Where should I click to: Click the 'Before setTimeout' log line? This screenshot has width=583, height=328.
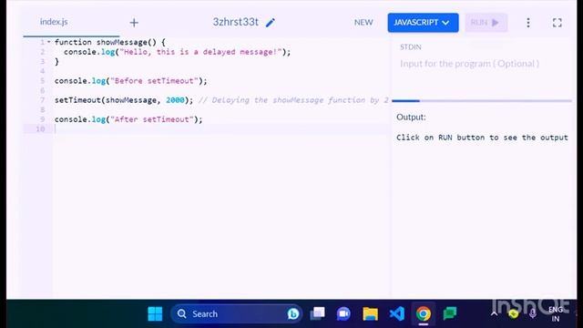click(130, 81)
